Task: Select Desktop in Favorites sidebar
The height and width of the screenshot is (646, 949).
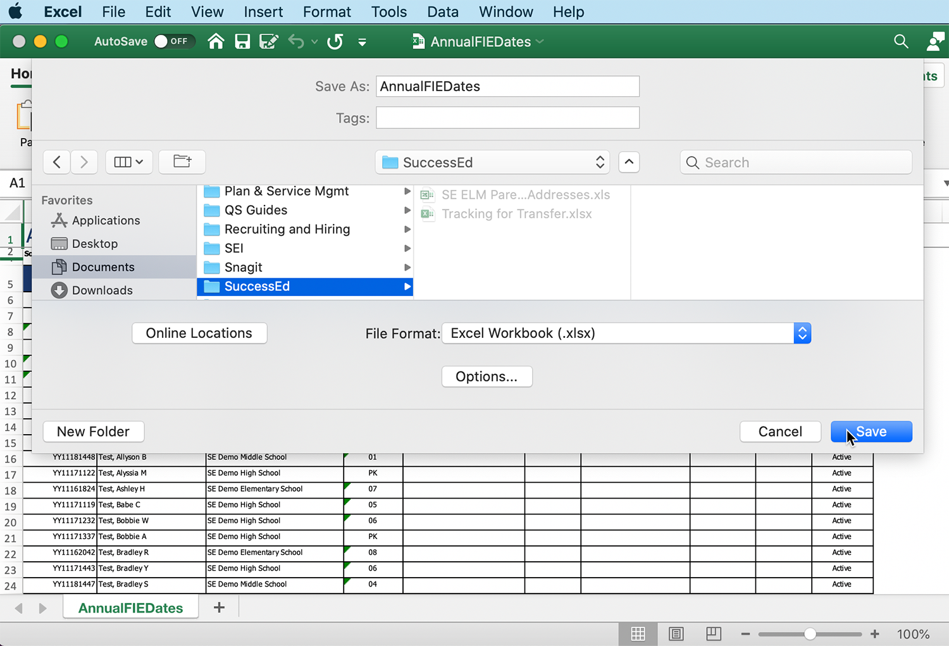Action: coord(95,244)
